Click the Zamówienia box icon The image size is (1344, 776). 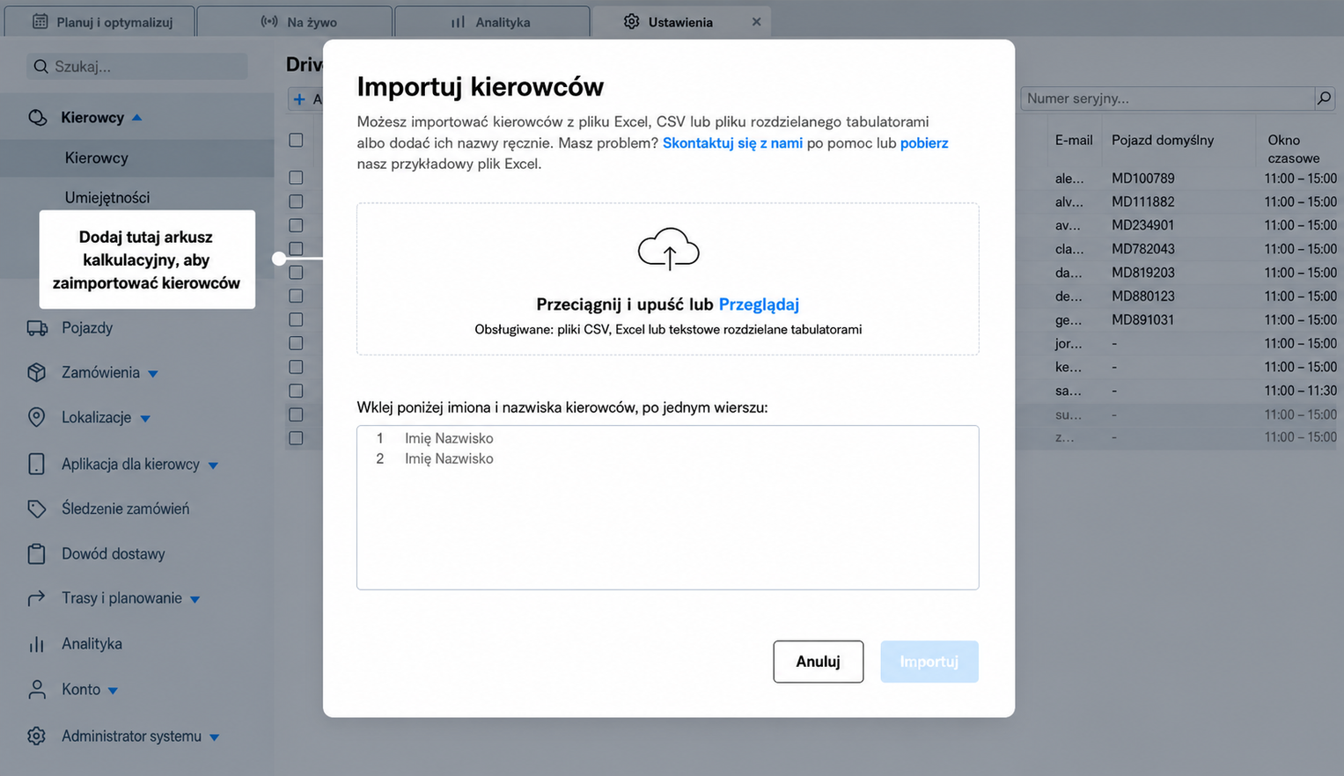[x=36, y=372]
